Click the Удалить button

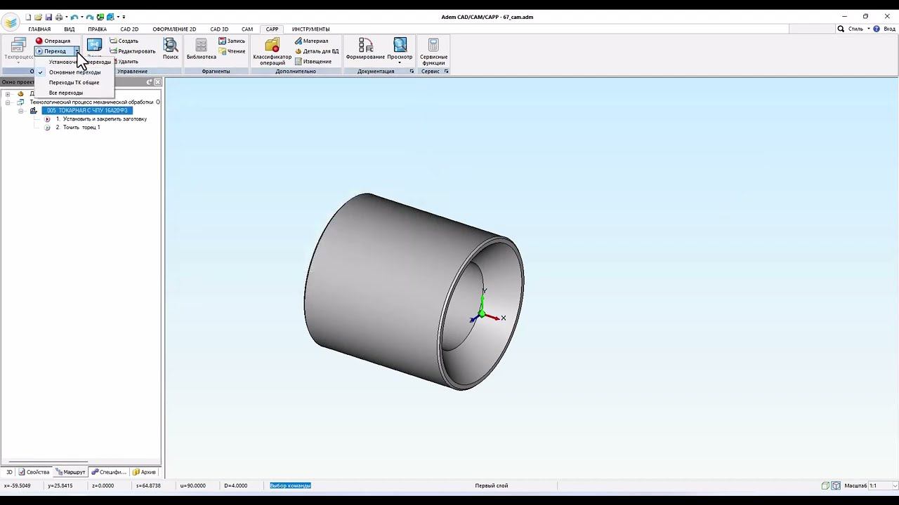(x=126, y=62)
